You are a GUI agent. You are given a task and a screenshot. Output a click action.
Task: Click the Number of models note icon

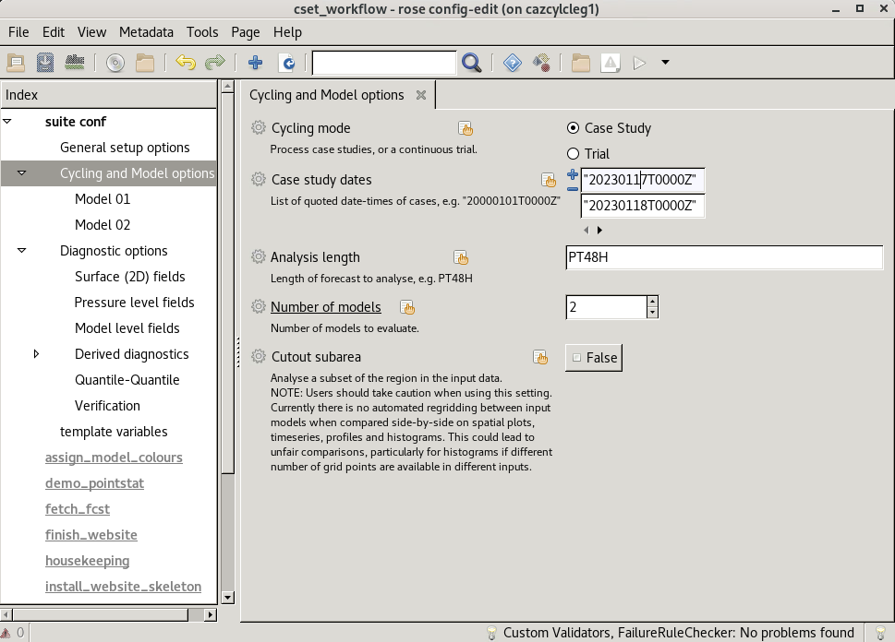click(407, 307)
